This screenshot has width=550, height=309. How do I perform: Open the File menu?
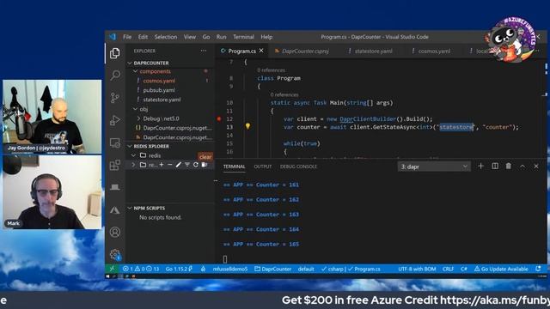click(127, 37)
